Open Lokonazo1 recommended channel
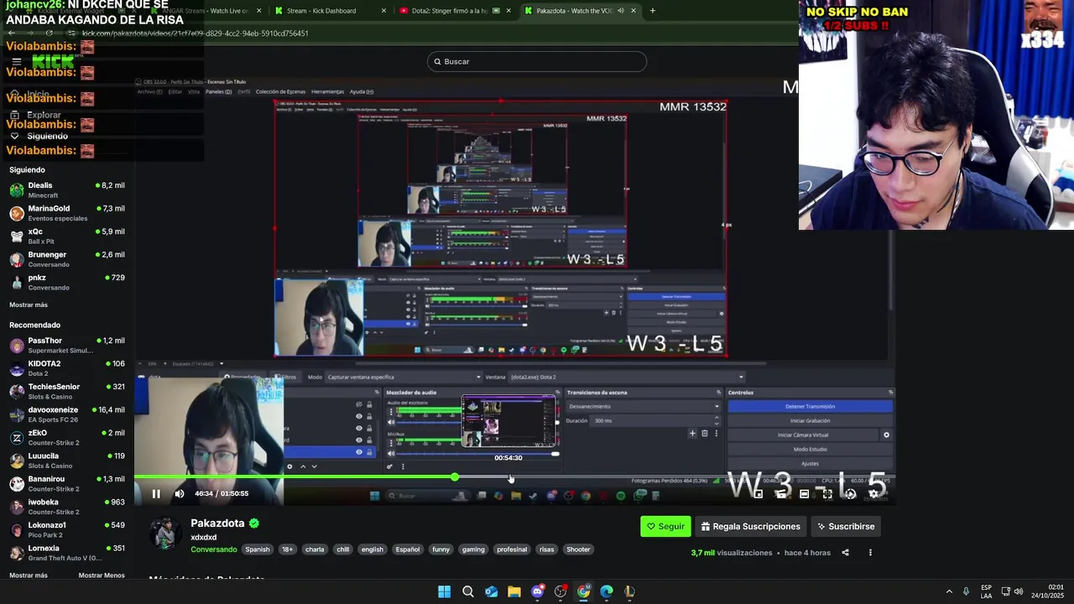The image size is (1074, 604). pyautogui.click(x=67, y=530)
